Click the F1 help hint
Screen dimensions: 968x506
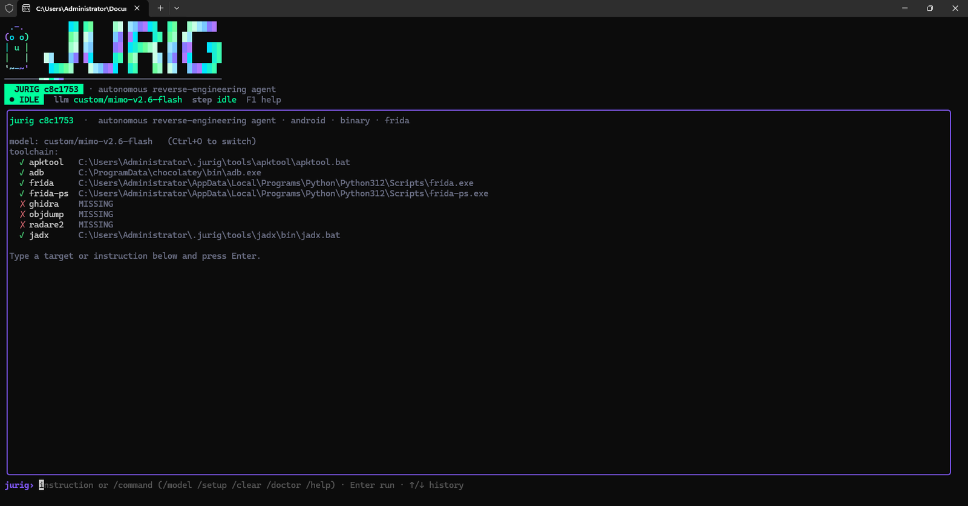coord(264,100)
